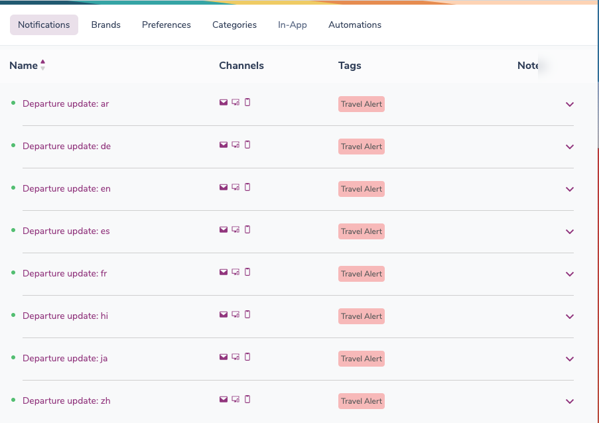Select the push channel icon for Departure update: hi
This screenshot has width=599, height=423.
click(235, 314)
